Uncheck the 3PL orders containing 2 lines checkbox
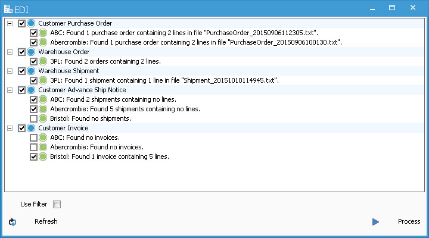The height and width of the screenshot is (238, 429). pos(33,61)
